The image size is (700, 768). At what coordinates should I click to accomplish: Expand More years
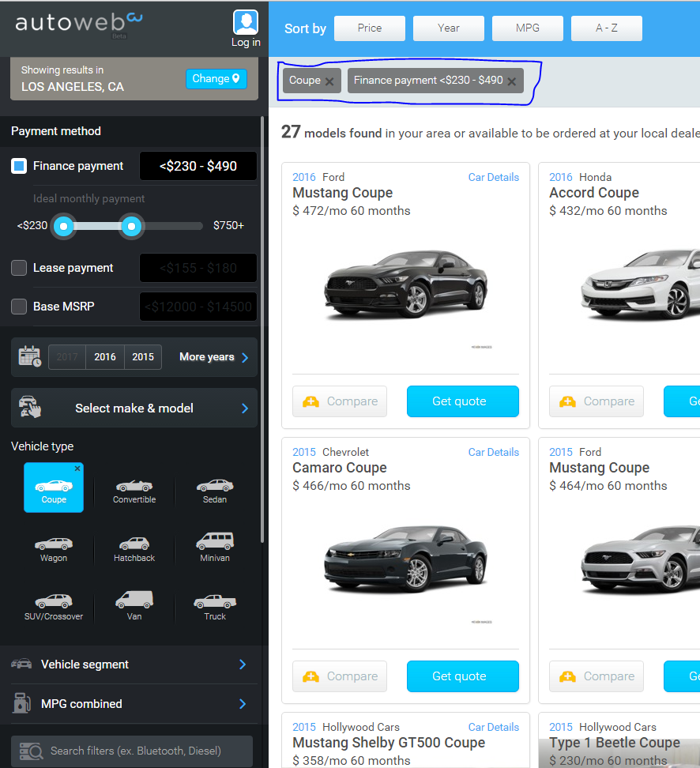pos(213,357)
